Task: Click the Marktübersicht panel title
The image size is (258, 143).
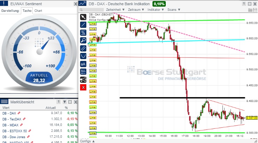Action: 22,102
